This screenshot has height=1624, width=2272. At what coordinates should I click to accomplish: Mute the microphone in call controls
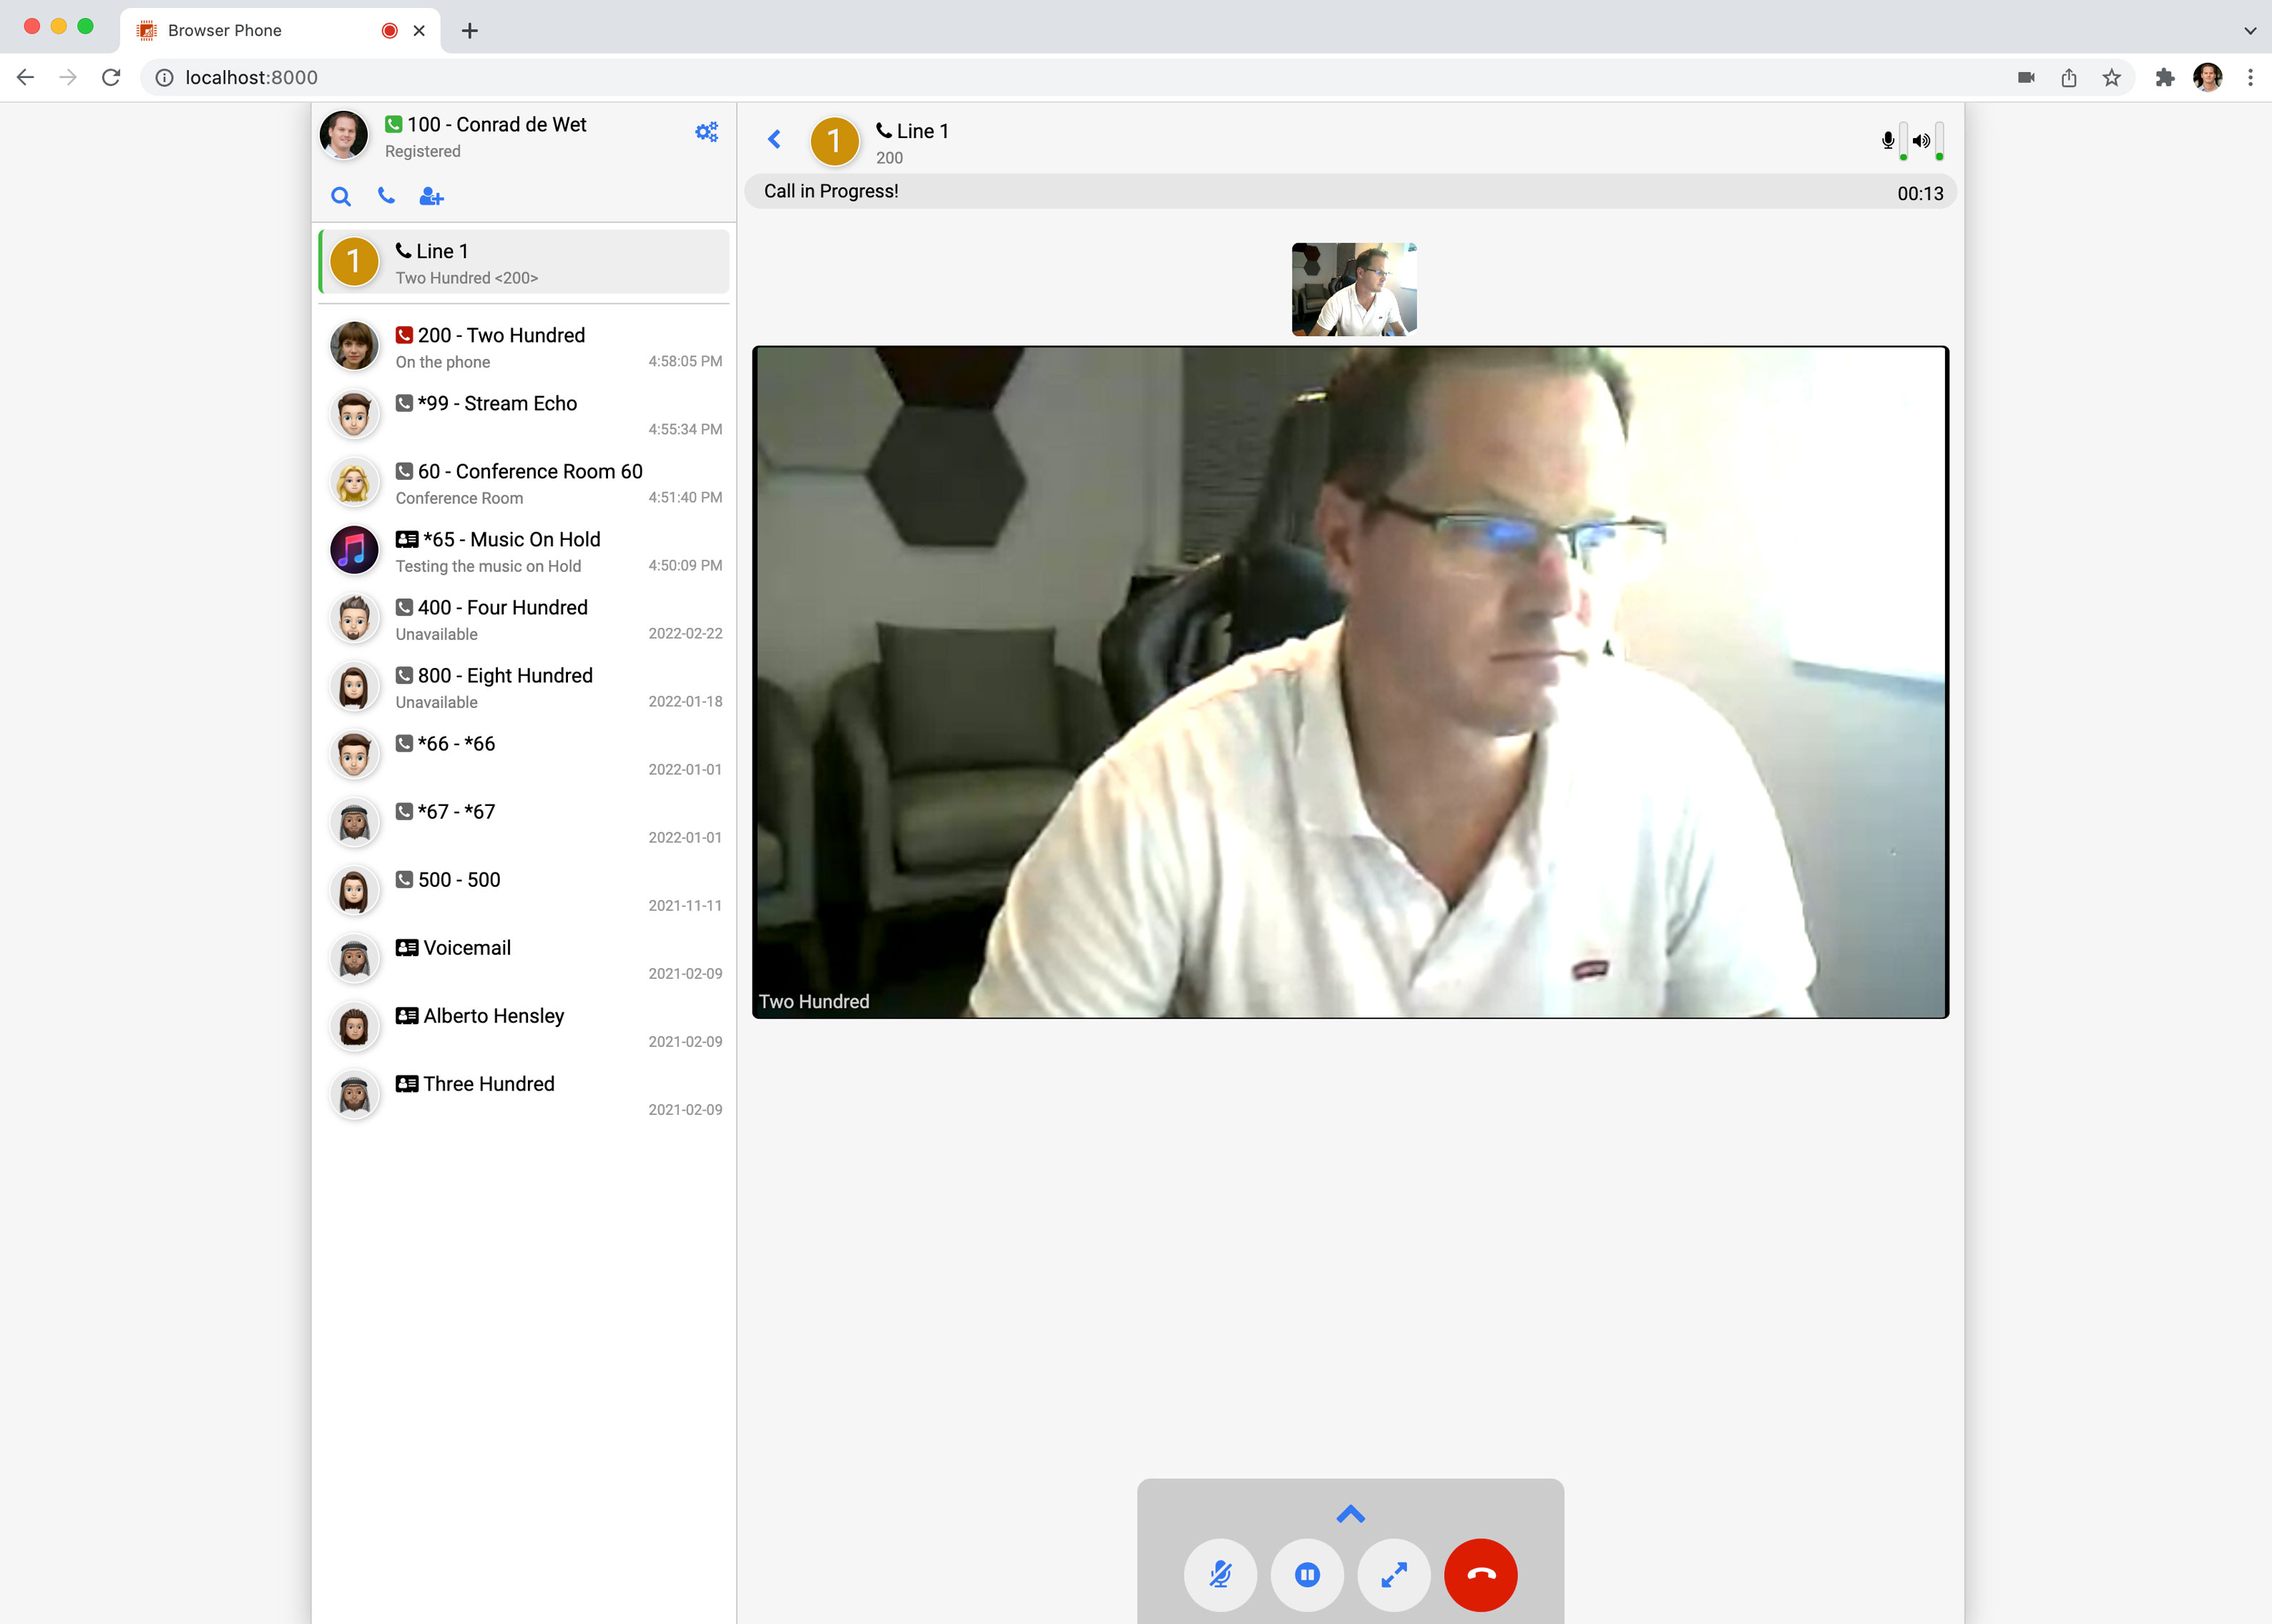point(1220,1574)
